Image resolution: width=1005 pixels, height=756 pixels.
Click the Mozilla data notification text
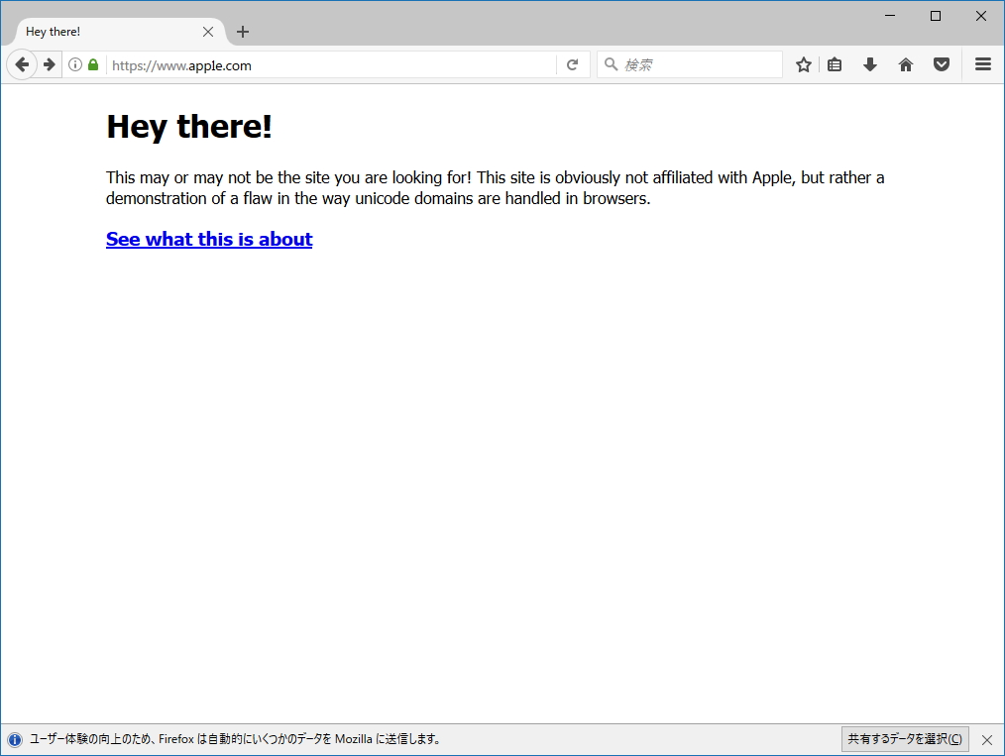point(235,739)
